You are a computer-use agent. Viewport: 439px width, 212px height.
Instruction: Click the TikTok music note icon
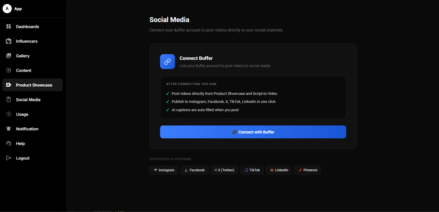246,170
